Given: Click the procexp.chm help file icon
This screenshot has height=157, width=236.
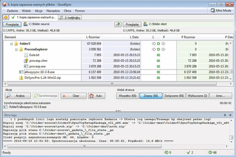Looking at the screenshot, I should pyautogui.click(x=26, y=61).
